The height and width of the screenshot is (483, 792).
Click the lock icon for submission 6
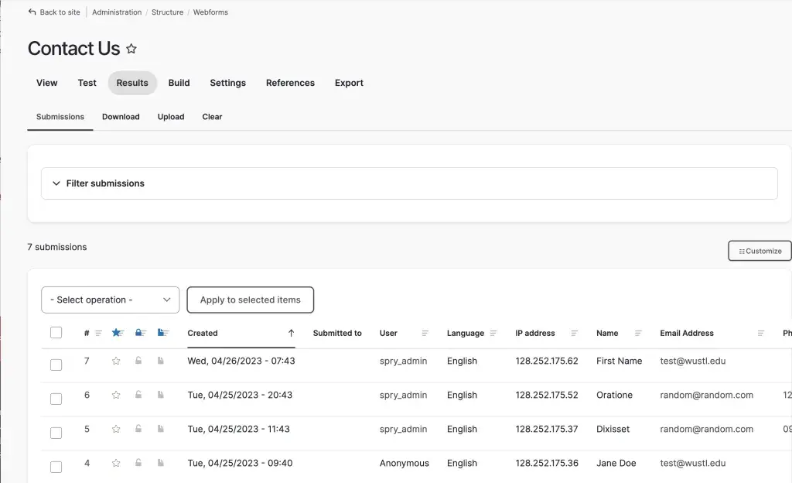pyautogui.click(x=138, y=395)
